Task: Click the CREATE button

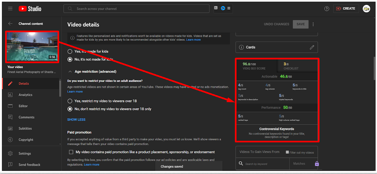Action: [x=346, y=9]
